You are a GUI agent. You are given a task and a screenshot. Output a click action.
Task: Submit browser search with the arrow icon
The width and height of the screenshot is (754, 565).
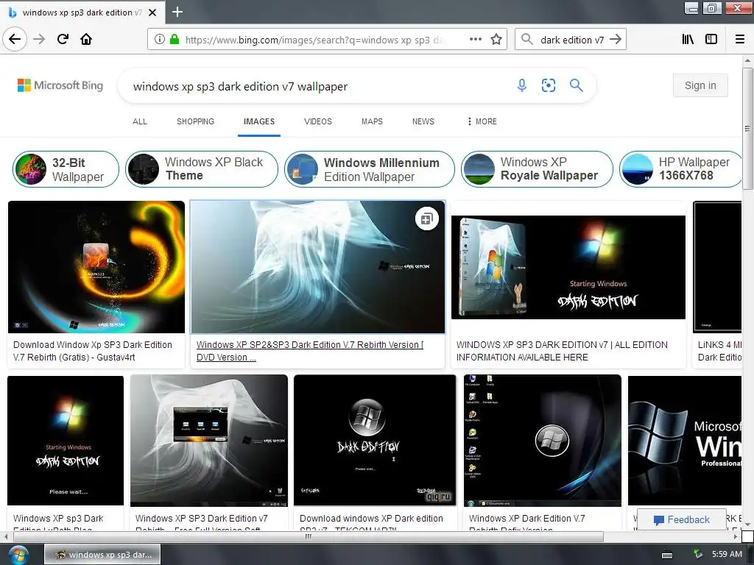point(615,40)
